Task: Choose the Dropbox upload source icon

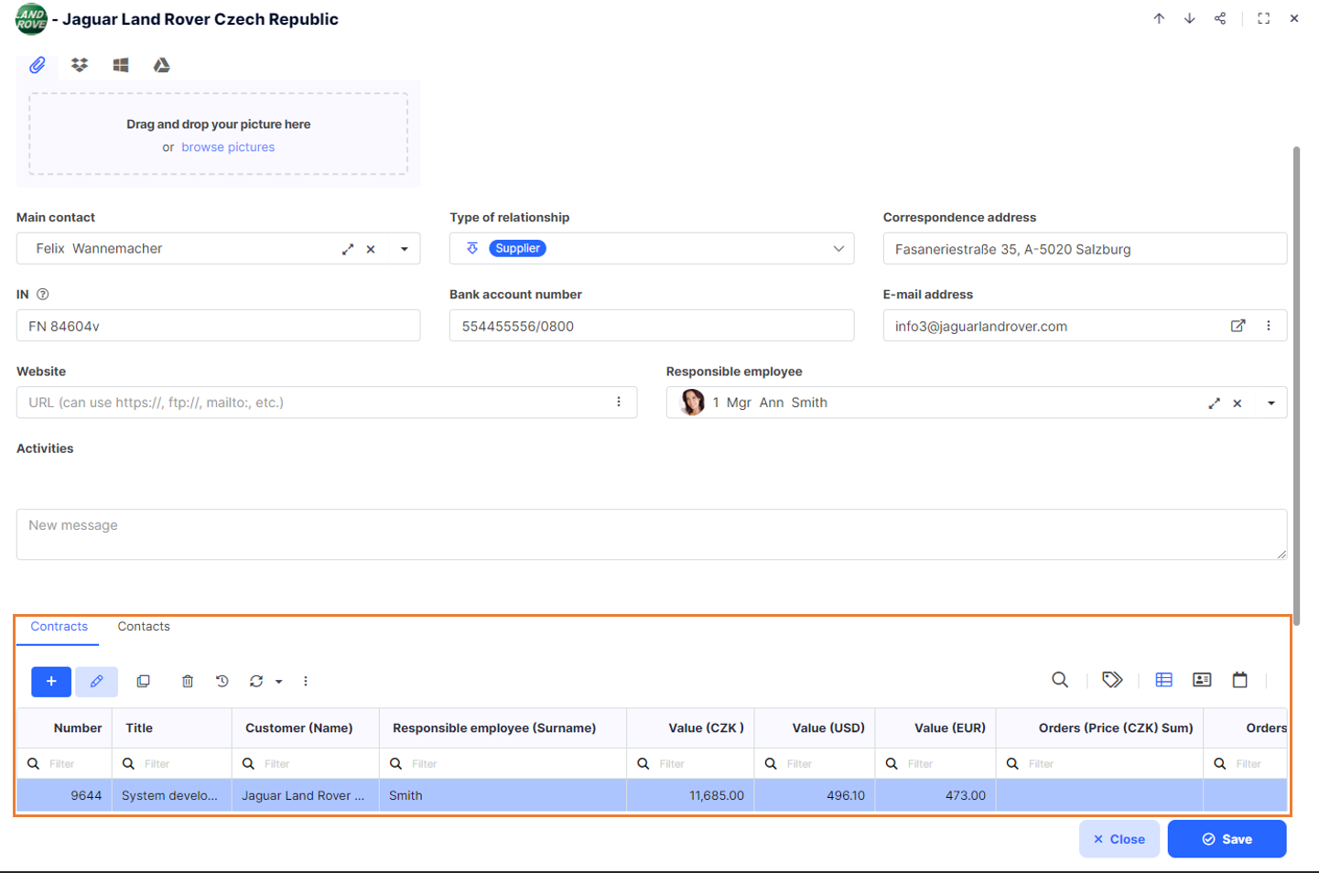Action: point(80,65)
